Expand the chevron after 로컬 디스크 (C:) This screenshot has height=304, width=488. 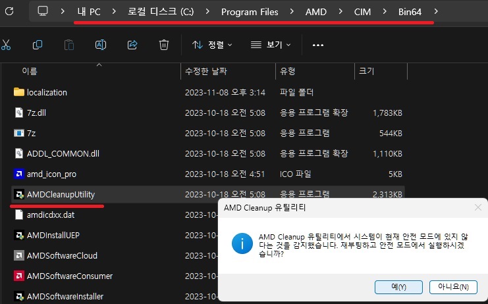207,11
